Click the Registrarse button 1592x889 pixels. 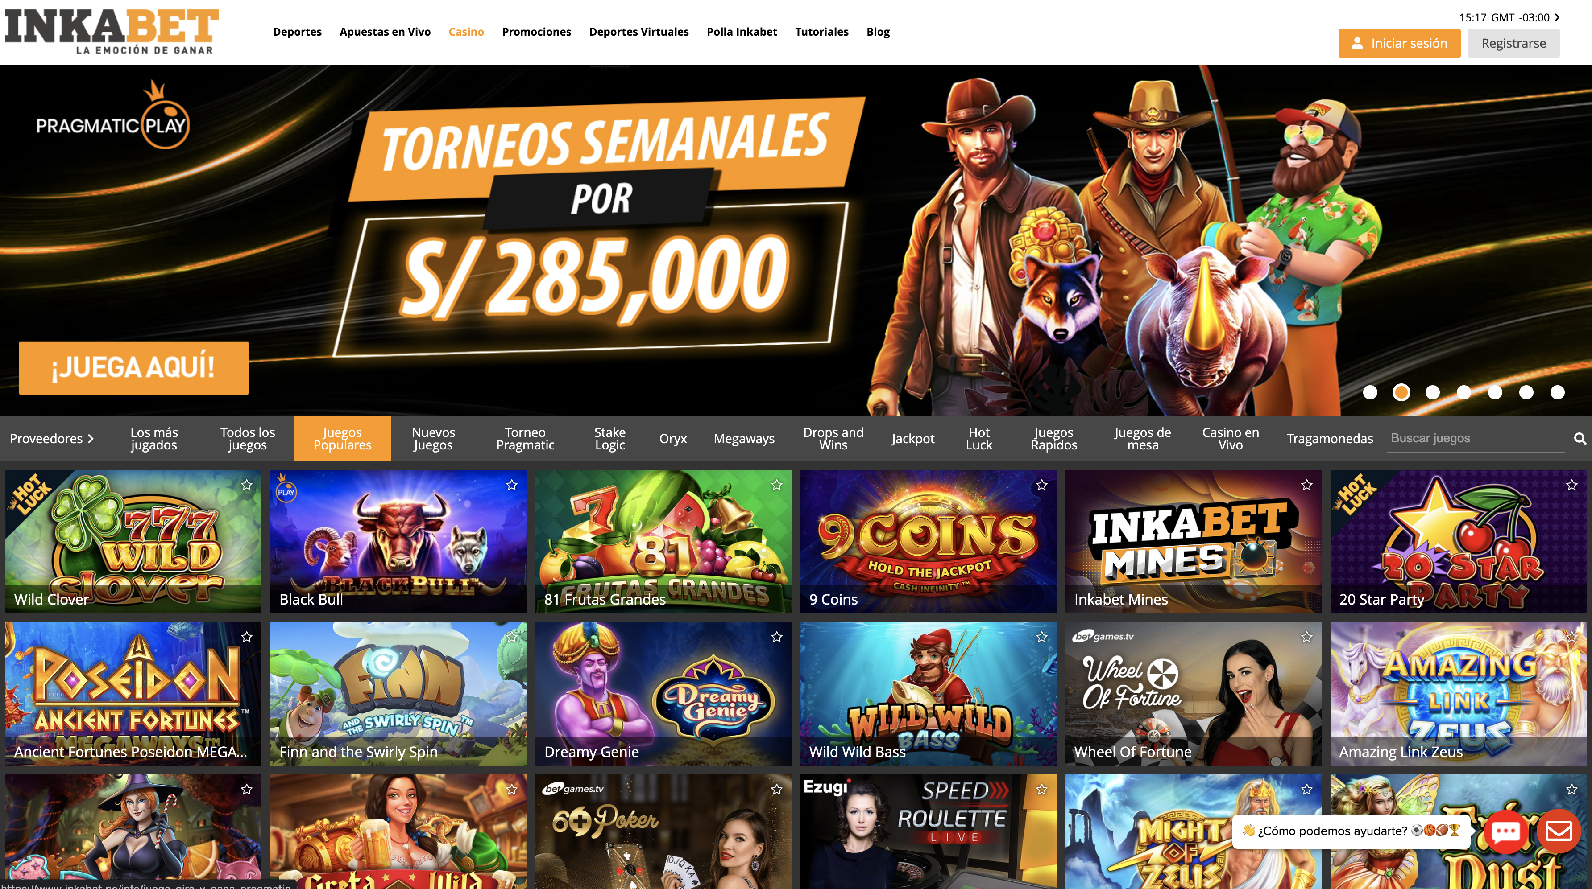click(x=1513, y=43)
